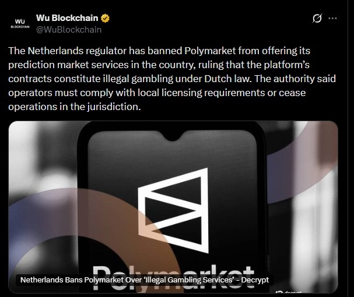
Task: Click the Decrypt watermark at image corner
Action: coord(288,292)
